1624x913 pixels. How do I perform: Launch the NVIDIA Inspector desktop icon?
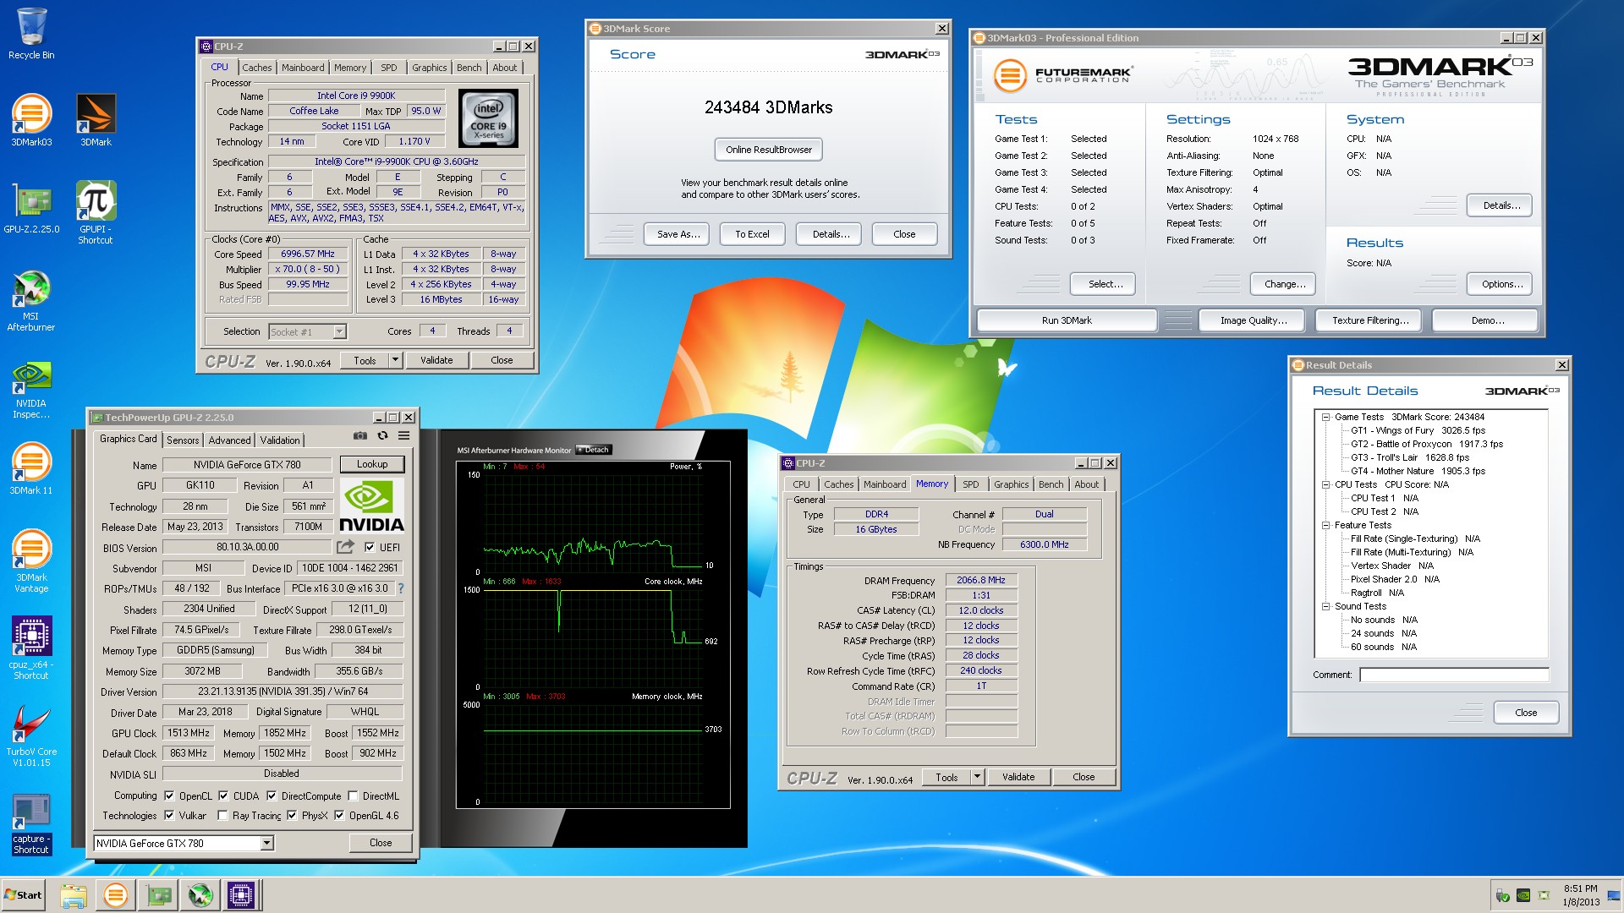pyautogui.click(x=31, y=389)
